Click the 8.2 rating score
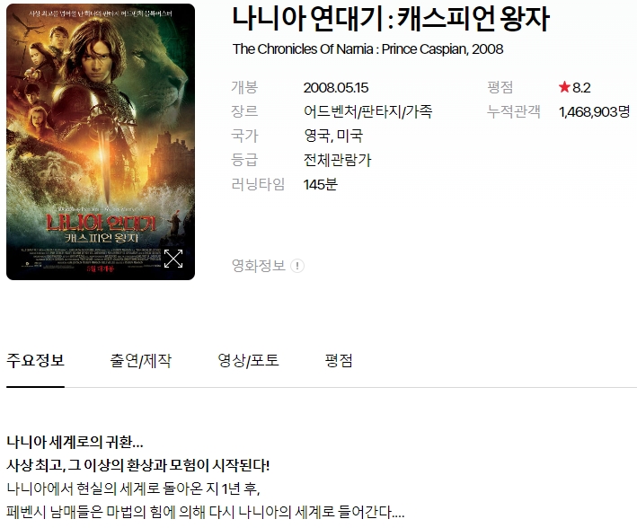Viewport: 637px width, 528px height. (581, 88)
